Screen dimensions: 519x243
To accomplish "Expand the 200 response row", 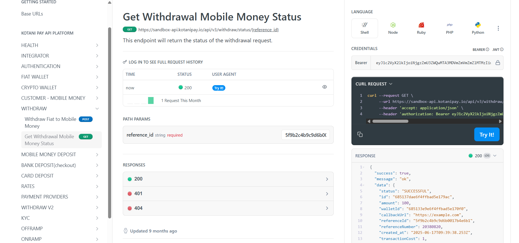I will click(228, 179).
